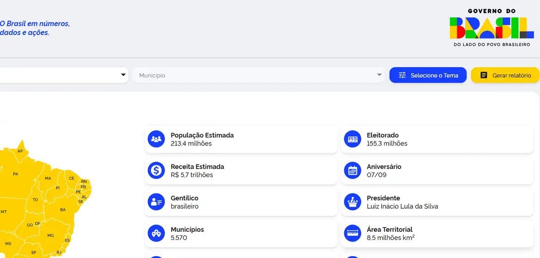Screen dimensions: 540x258
Task: Click the Aniversário calendar icon
Action: tap(353, 170)
